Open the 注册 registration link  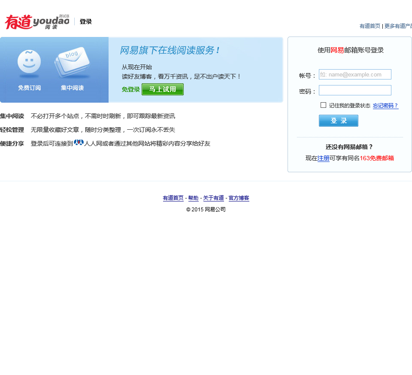pos(324,158)
